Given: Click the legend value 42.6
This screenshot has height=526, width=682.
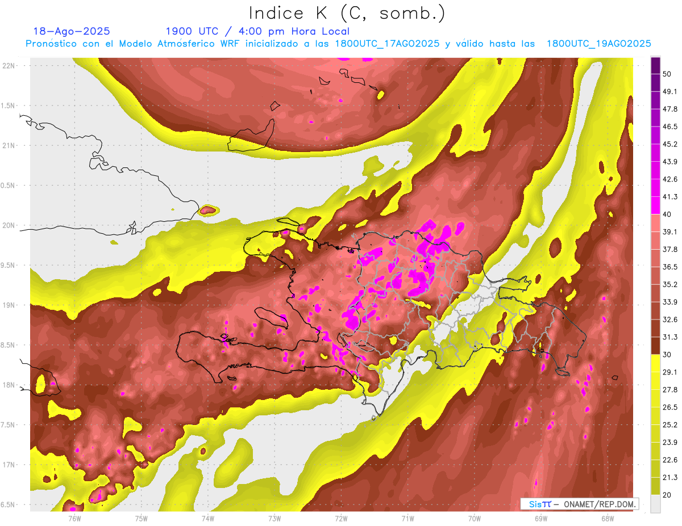Looking at the screenshot, I should pyautogui.click(x=669, y=179).
